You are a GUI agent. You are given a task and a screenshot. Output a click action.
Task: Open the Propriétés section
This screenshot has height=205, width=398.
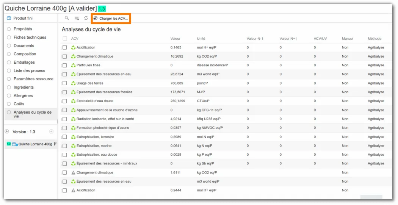point(23,29)
